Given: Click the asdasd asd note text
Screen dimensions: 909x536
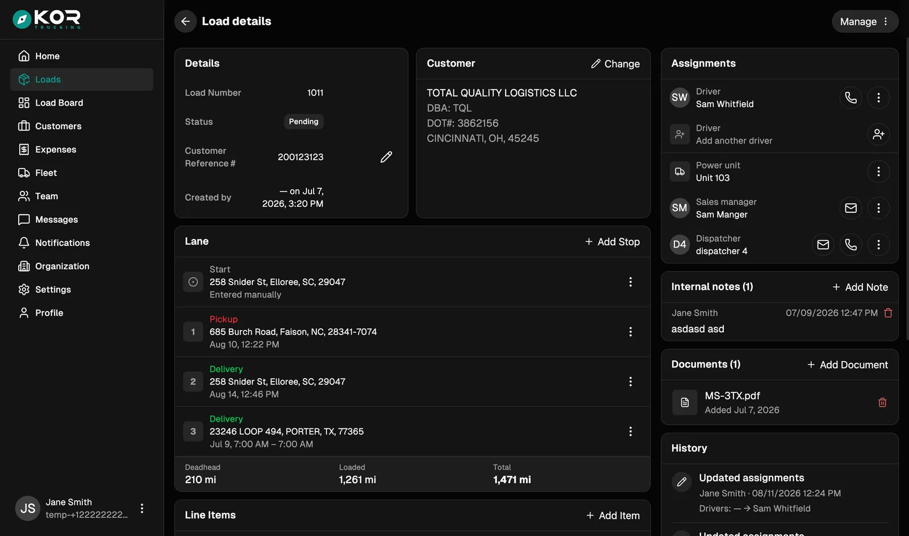Looking at the screenshot, I should pyautogui.click(x=698, y=329).
